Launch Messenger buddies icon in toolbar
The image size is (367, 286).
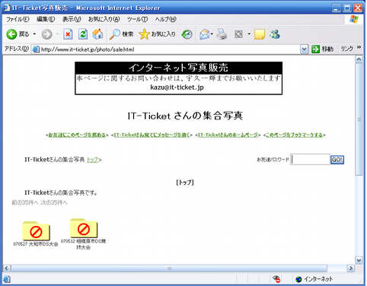275,34
